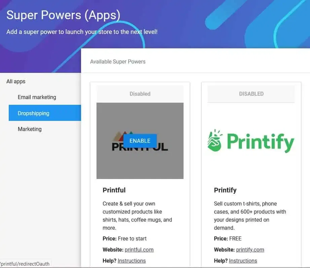Select All apps in the sidebar
The width and height of the screenshot is (310, 268).
[15, 81]
